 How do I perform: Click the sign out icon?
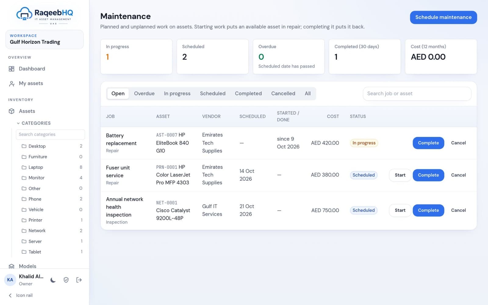click(79, 280)
